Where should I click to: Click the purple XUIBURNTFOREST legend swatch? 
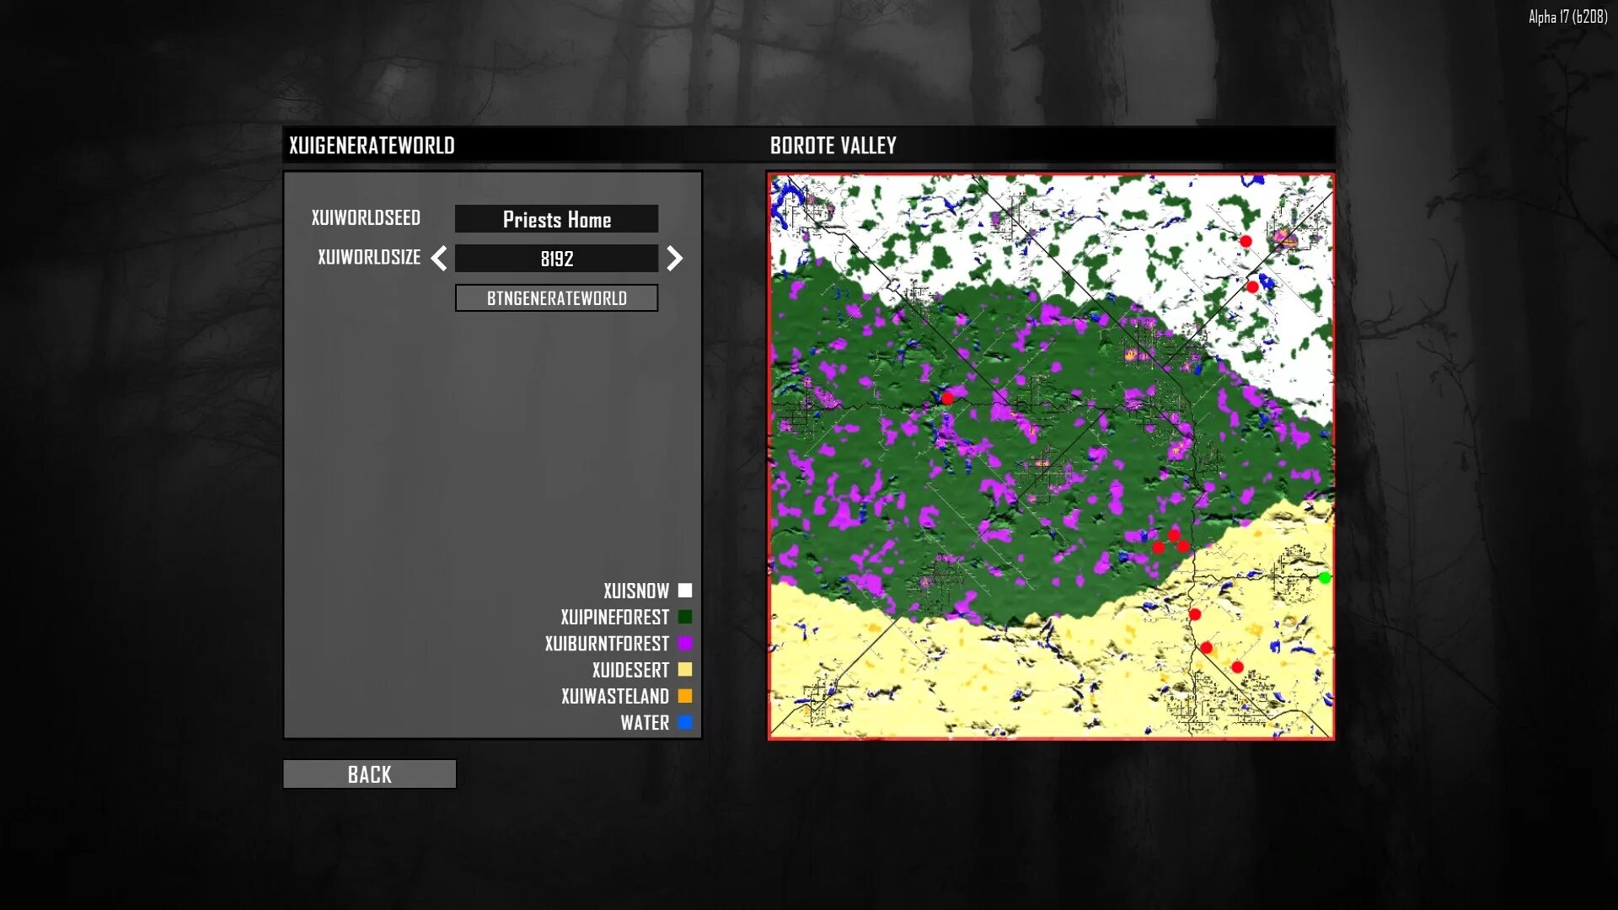coord(685,644)
